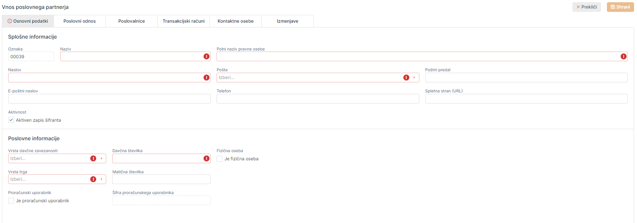Click error icon in Vrsta davčne zavezanosti
This screenshot has width=637, height=223.
93,158
